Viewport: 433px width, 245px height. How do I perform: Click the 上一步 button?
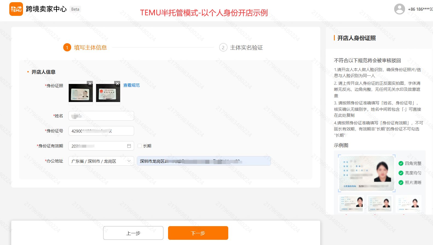(x=133, y=233)
